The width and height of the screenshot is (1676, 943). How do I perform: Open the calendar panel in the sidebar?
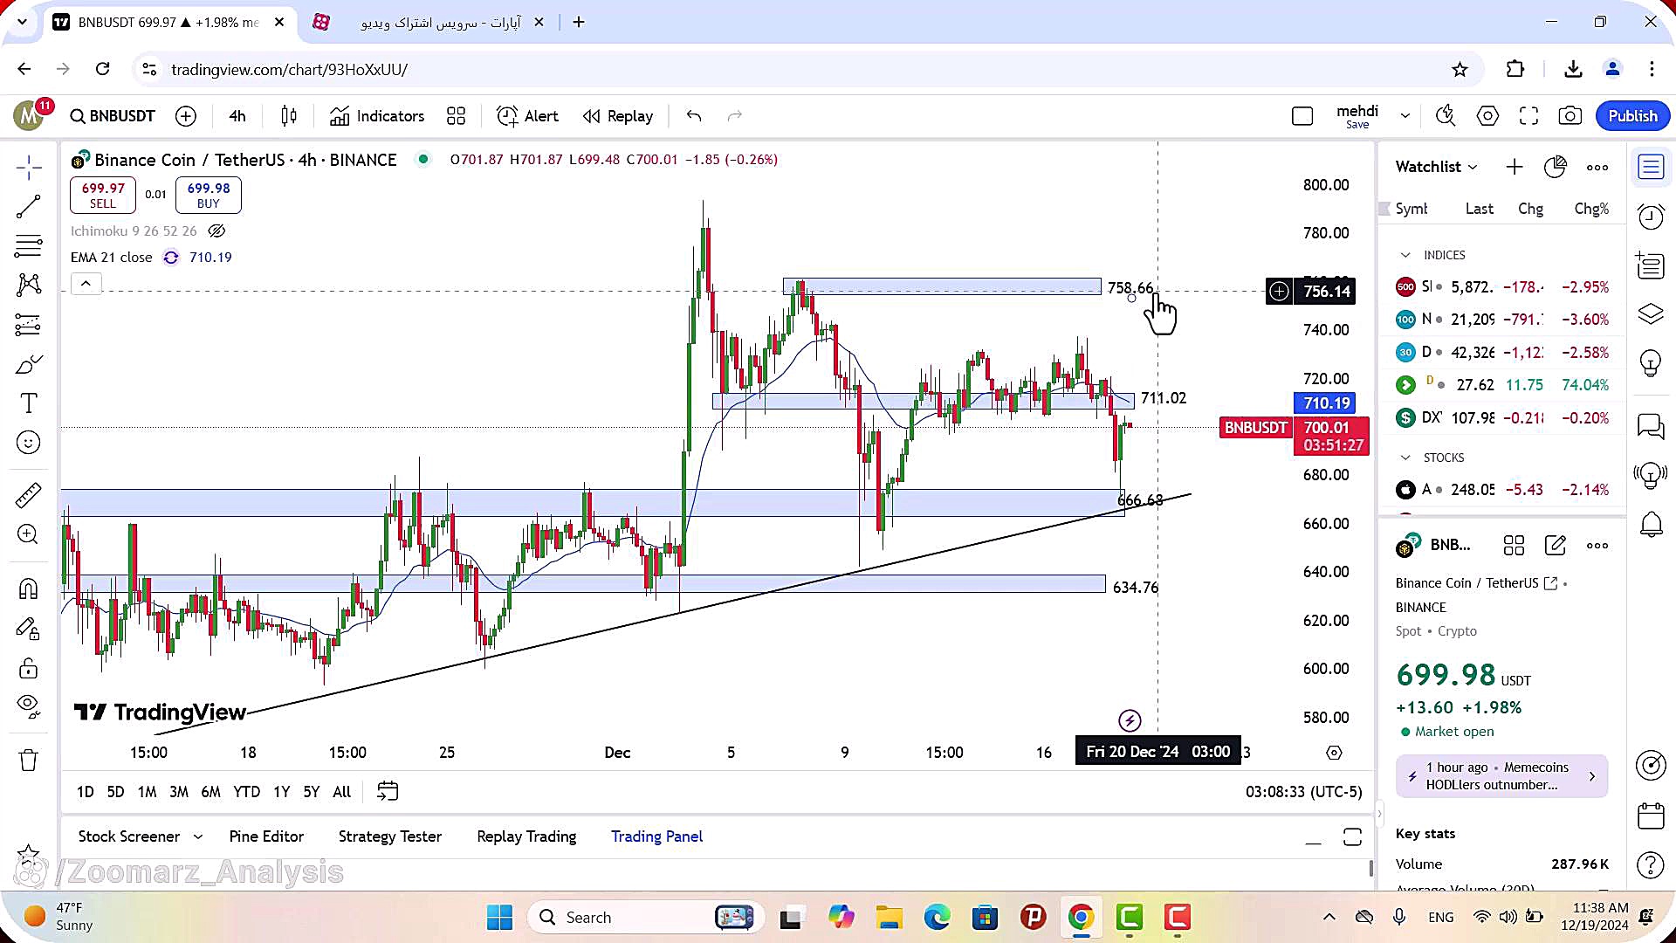coord(1651,816)
